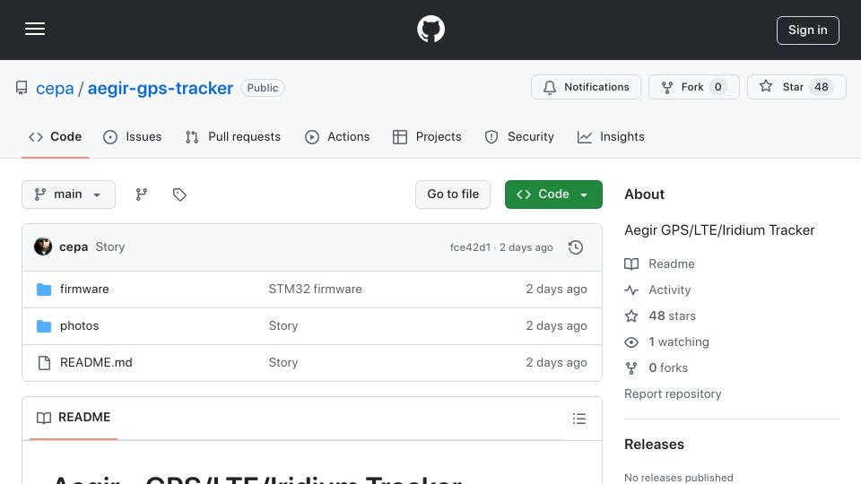
Task: Click the Sign in button
Action: coord(808,30)
